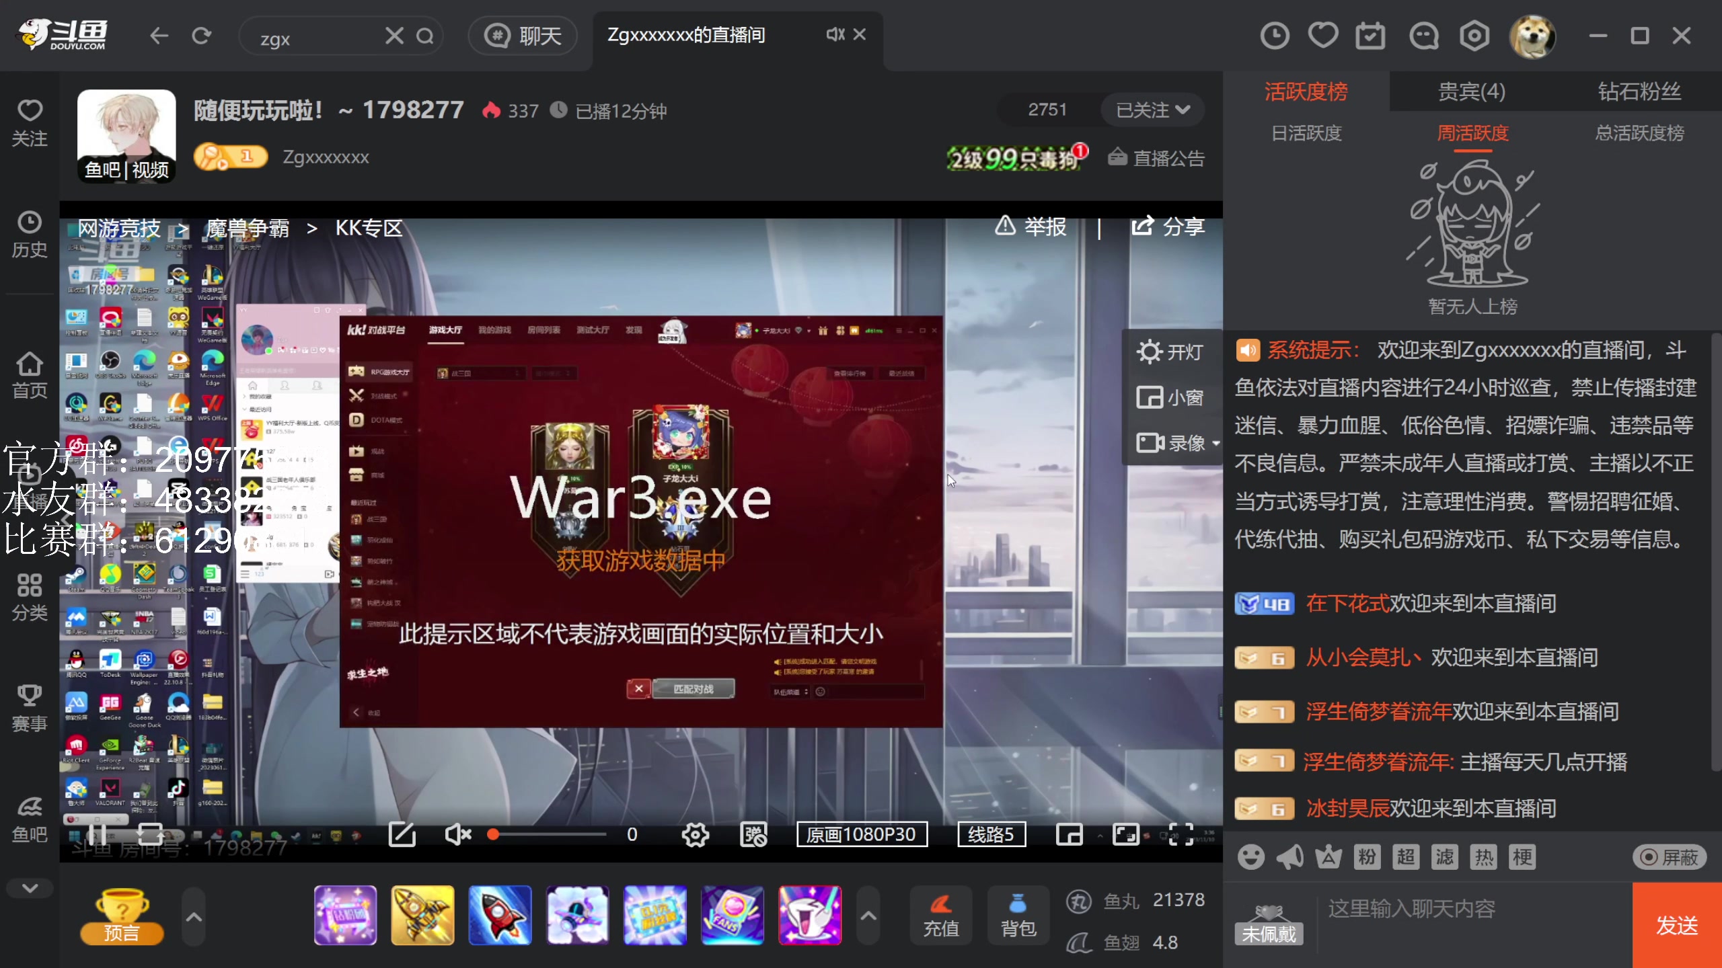This screenshot has width=1722, height=968.
Task: Select the 总活跃度榜 sub-tab
Action: coord(1639,133)
